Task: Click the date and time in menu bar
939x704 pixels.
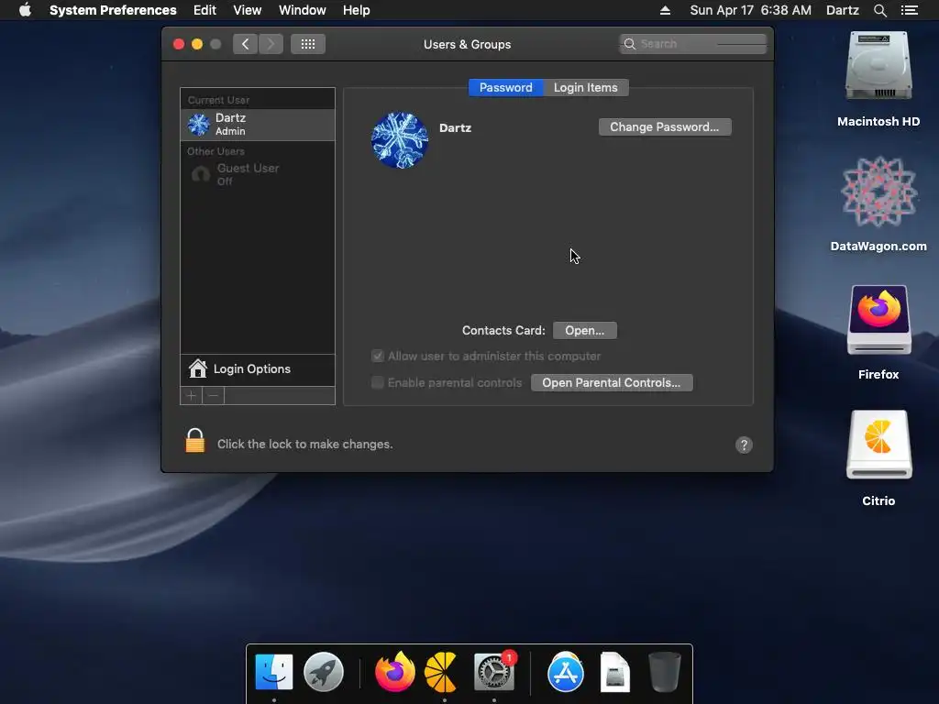Action: (x=750, y=10)
